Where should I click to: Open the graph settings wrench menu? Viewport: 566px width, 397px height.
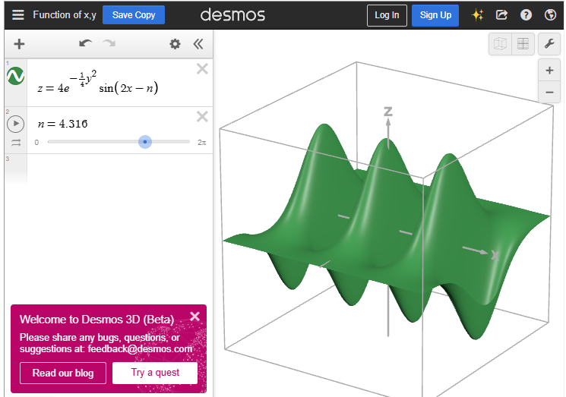click(549, 44)
